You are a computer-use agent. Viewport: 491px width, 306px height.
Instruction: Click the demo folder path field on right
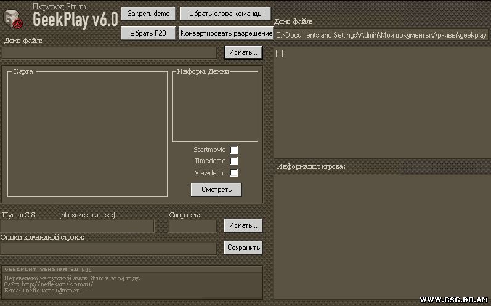pos(381,35)
